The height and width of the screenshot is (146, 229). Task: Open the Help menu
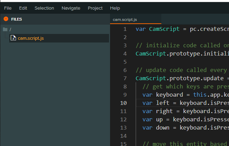[115, 8]
